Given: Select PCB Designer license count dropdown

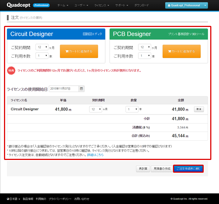Looking at the screenshot, I should click(145, 56).
